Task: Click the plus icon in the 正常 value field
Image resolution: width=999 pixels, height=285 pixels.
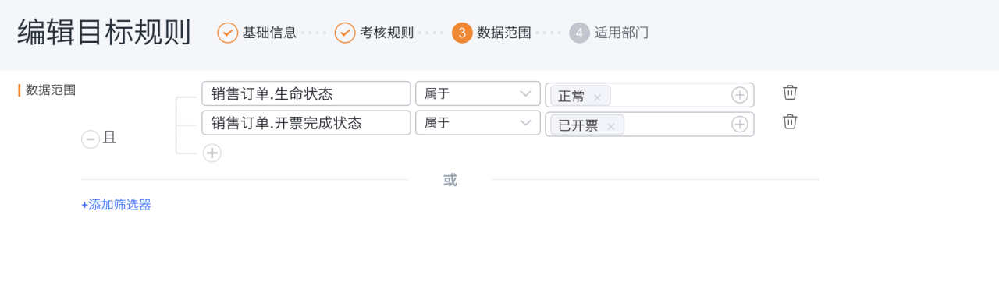Action: pyautogui.click(x=740, y=95)
